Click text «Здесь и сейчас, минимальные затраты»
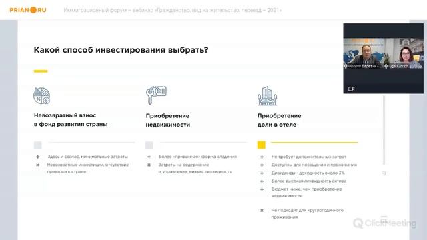This screenshot has height=240, width=427. 87,157
